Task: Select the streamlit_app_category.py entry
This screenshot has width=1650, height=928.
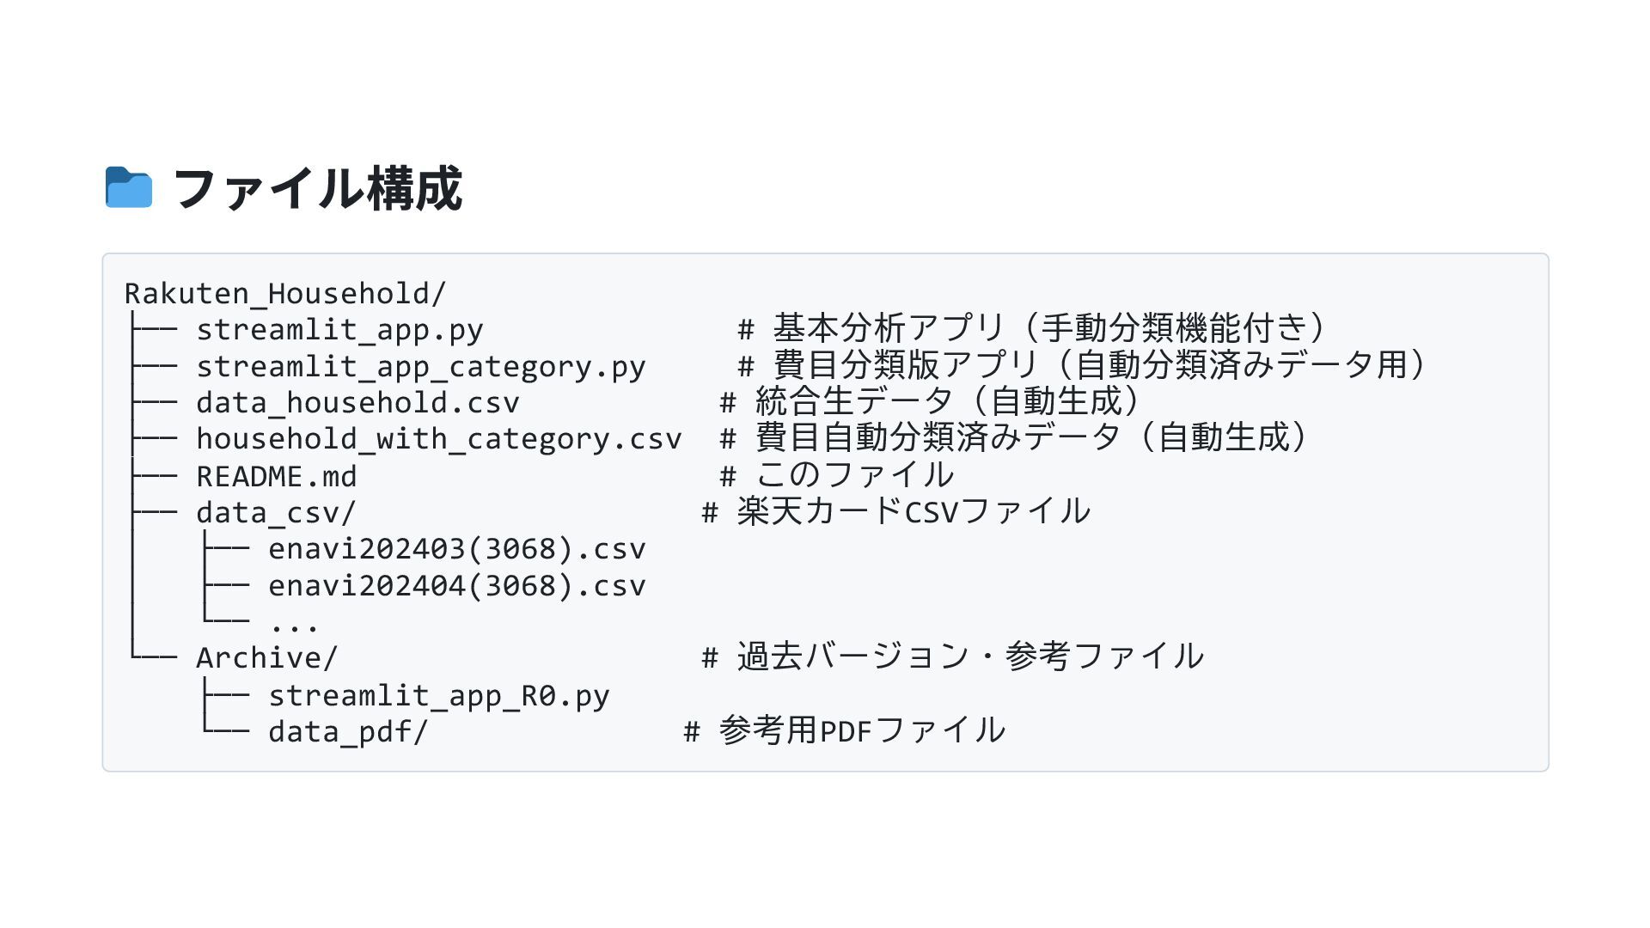Action: coord(421,367)
